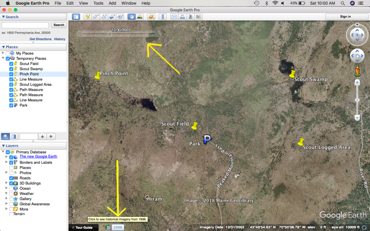Viewport: 370px width, 231px height.
Task: Open the Edit menu
Action: (x=70, y=3)
